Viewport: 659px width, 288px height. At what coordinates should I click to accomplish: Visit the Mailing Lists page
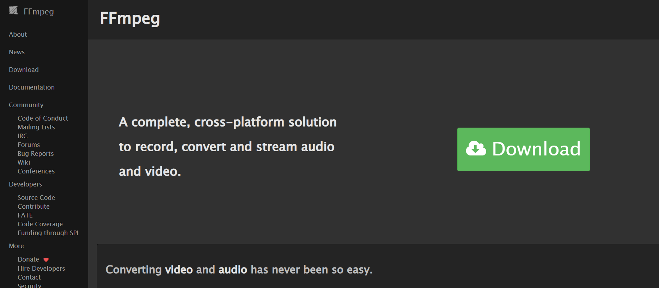(36, 127)
